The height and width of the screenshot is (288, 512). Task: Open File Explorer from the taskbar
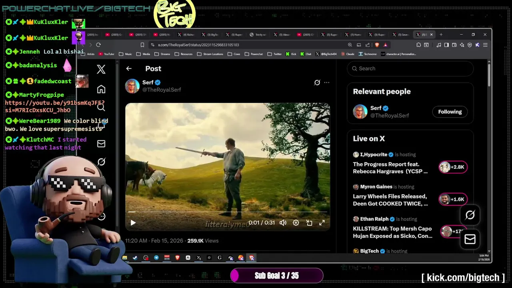coord(125,258)
